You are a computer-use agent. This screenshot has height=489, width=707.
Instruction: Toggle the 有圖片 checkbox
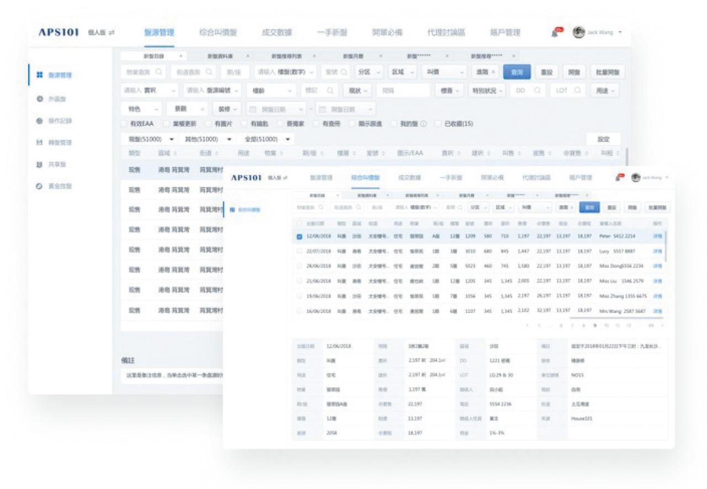[209, 124]
